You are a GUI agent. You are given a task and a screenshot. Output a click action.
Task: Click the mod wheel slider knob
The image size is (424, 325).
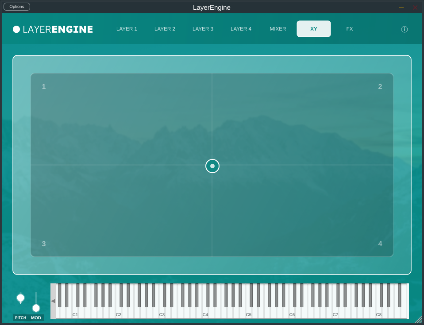(x=36, y=308)
